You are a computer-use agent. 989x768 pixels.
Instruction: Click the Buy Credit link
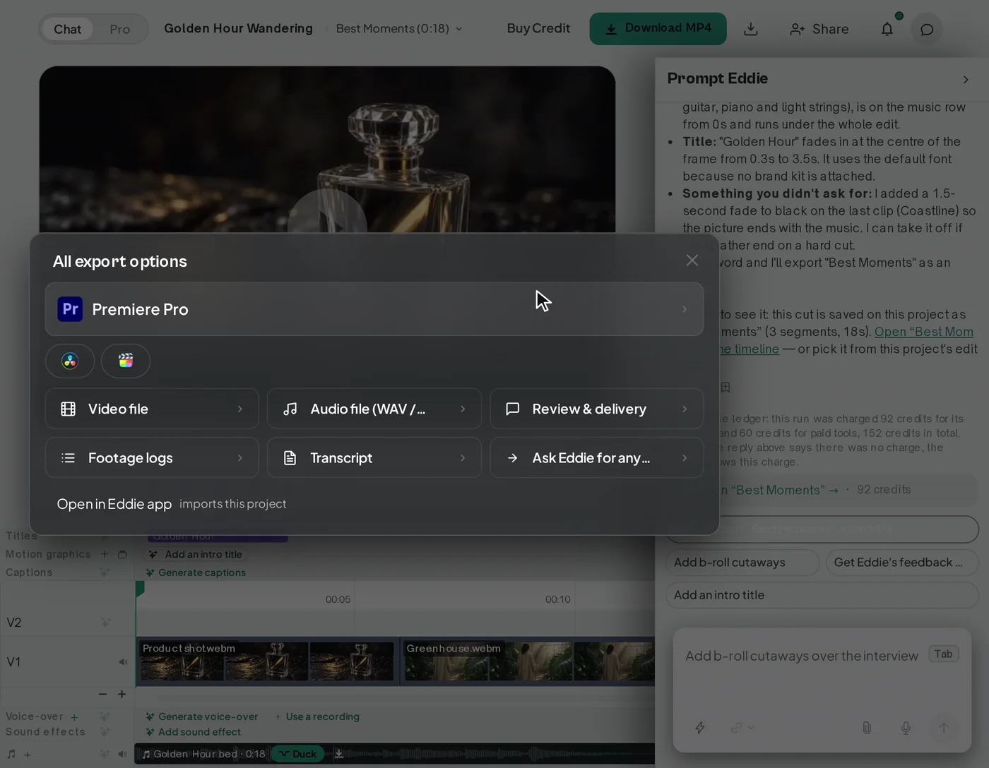point(538,28)
